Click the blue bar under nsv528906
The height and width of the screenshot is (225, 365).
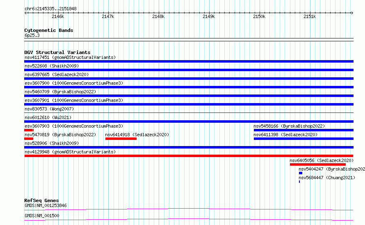click(189, 147)
